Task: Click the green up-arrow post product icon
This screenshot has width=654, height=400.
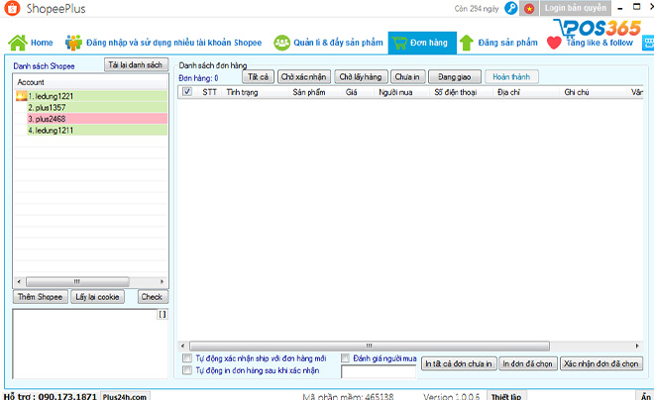Action: 467,43
